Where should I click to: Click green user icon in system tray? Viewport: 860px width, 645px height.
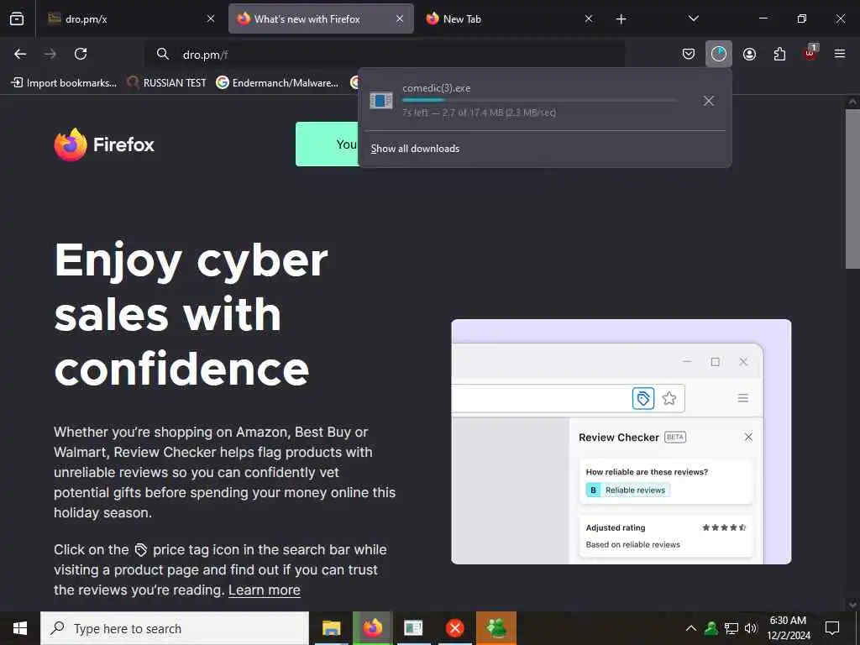pyautogui.click(x=711, y=628)
